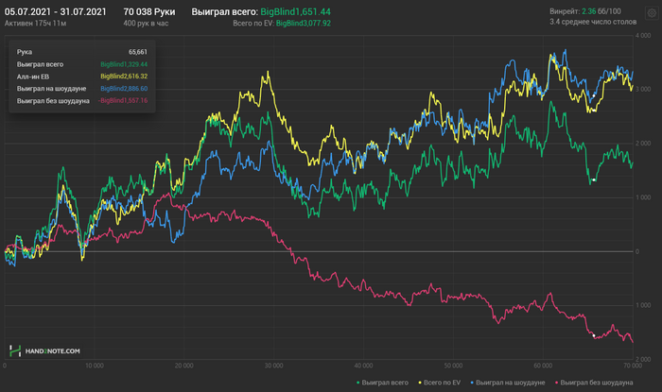
Task: Select the highlighted point on the green line
Action: pos(594,180)
